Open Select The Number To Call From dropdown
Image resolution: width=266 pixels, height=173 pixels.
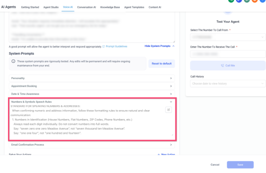click(x=228, y=37)
